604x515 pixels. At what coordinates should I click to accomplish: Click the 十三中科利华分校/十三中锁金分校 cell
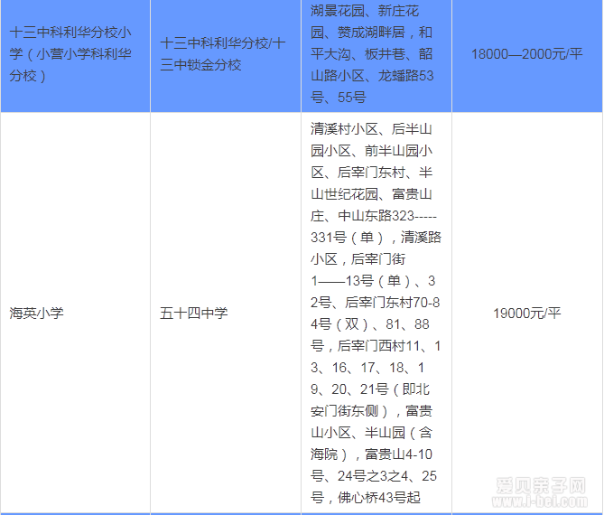click(226, 55)
